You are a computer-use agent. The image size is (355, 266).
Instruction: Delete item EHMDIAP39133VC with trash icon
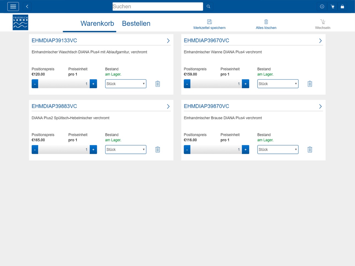coord(158,84)
